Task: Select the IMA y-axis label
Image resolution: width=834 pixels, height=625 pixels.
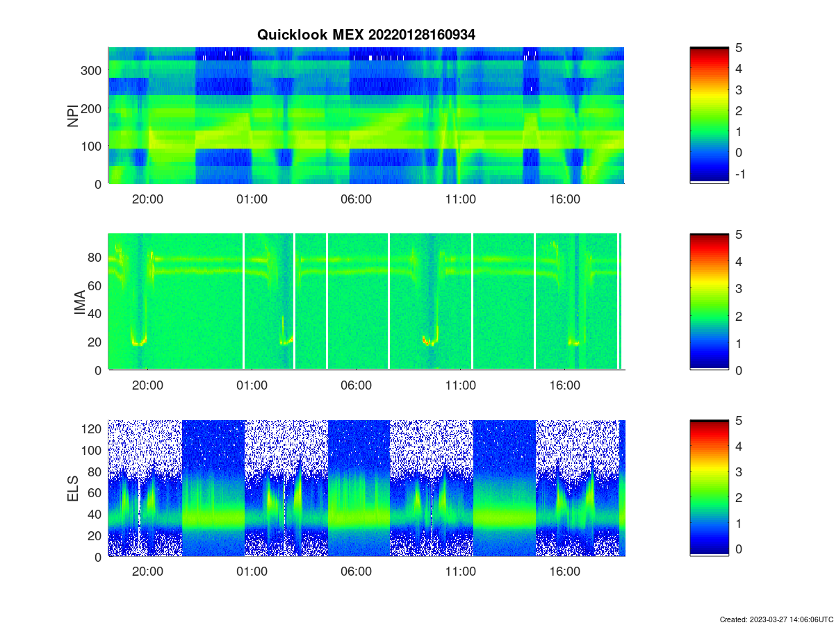Action: 79,302
